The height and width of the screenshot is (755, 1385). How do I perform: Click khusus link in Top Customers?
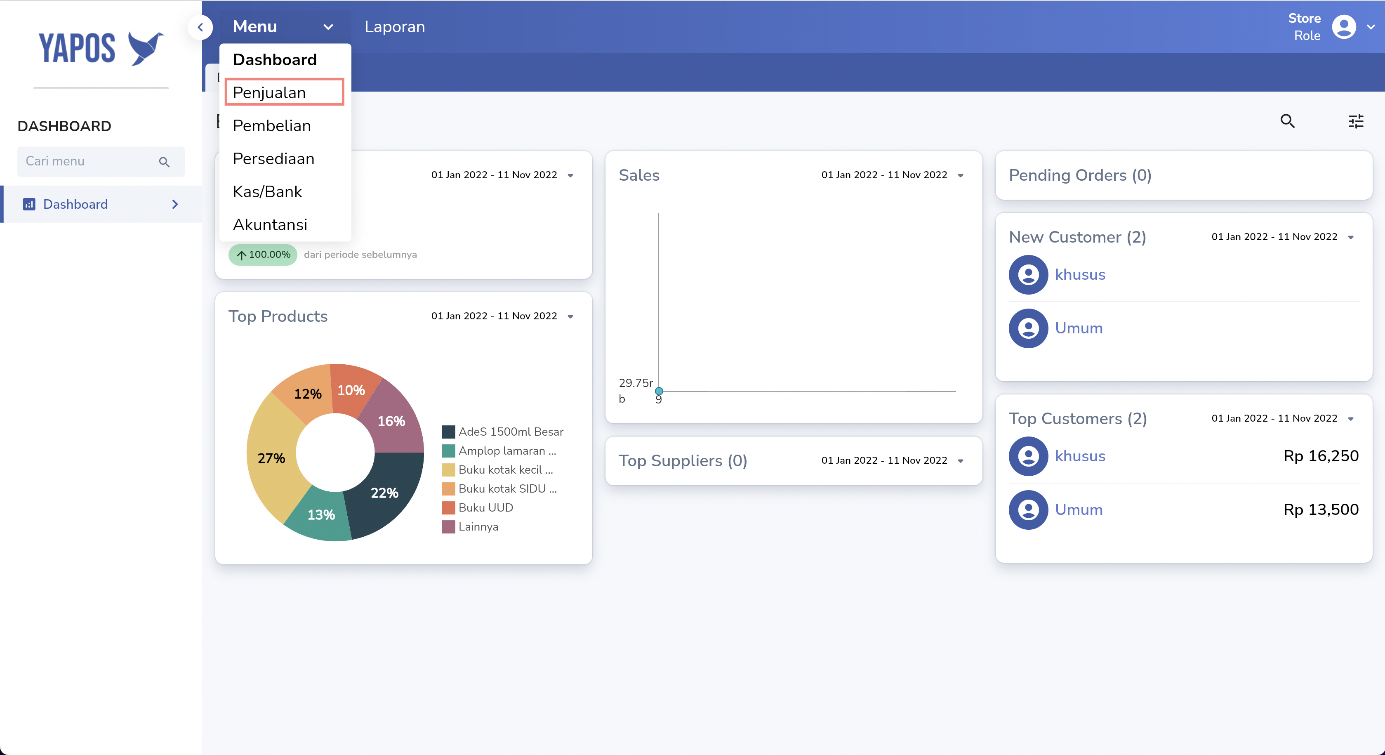click(x=1080, y=456)
